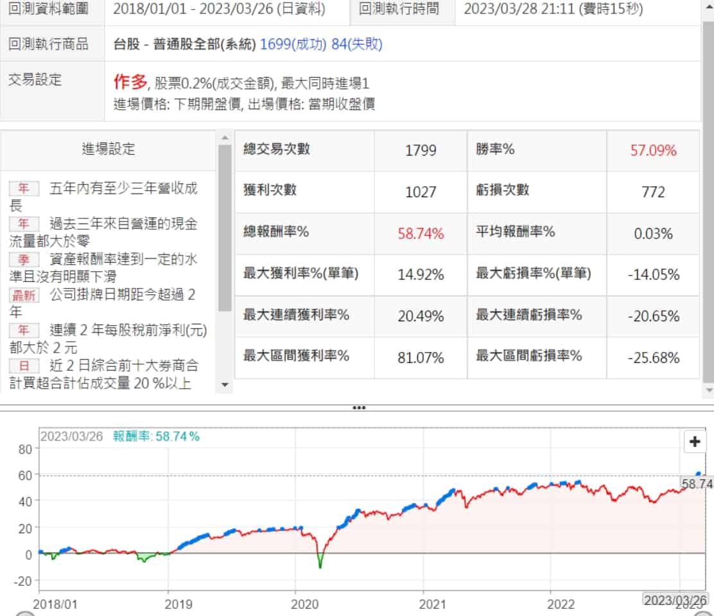The image size is (714, 616).
Task: Select the 57.09% win rate value cell
Action: (653, 151)
